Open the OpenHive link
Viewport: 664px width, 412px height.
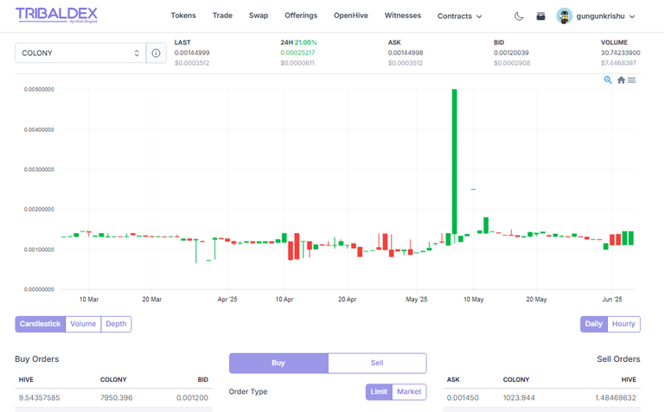point(351,16)
